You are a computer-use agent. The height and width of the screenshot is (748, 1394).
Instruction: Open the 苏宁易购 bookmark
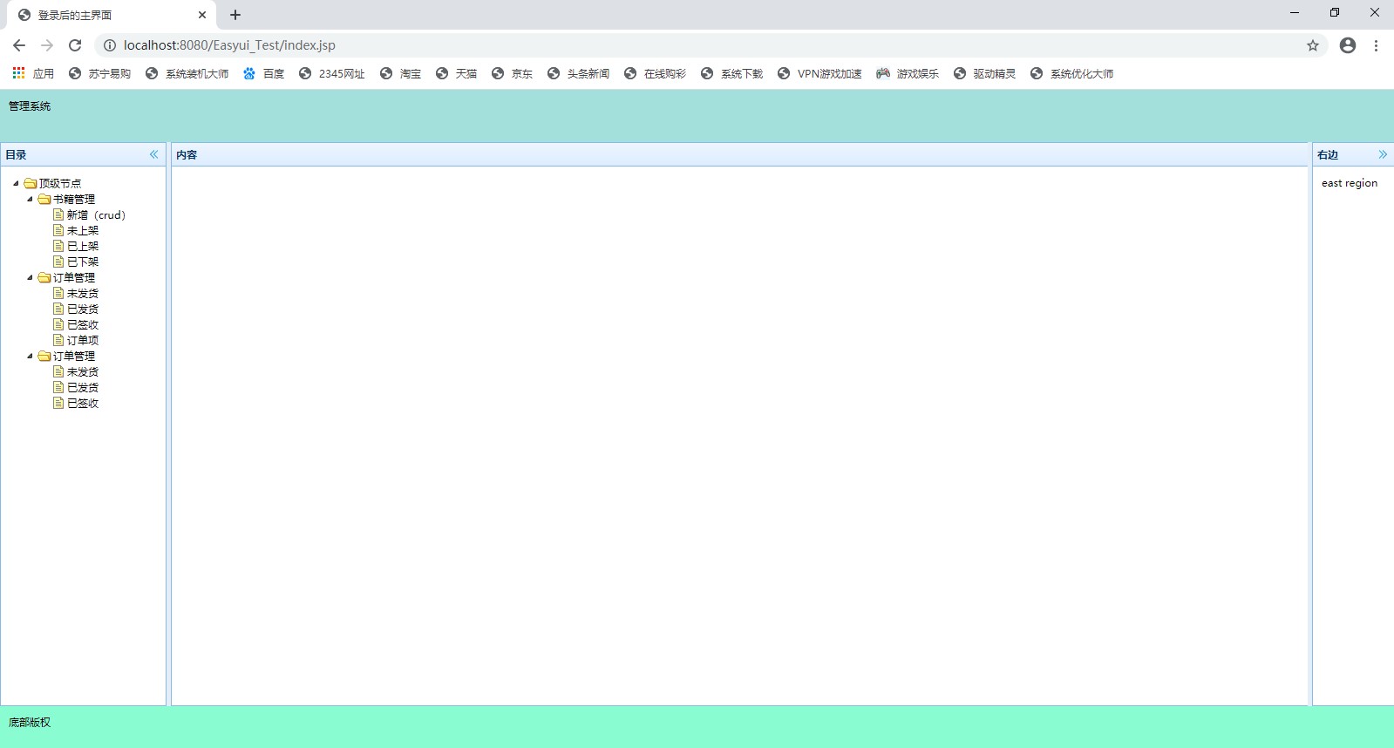(99, 73)
